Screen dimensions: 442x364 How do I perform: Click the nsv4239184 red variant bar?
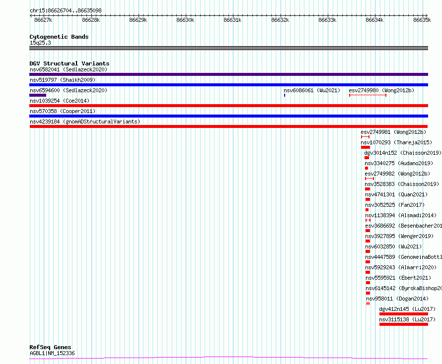point(228,126)
